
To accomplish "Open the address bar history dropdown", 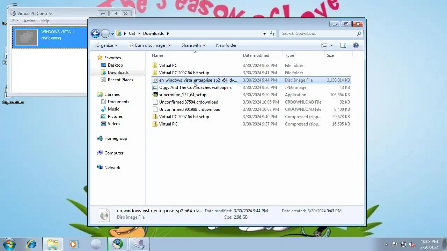I will [264, 33].
